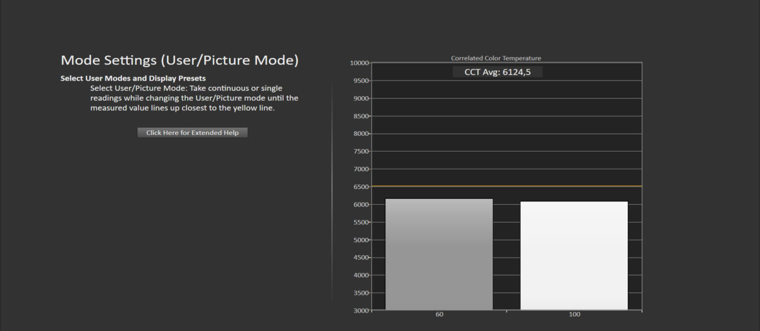Click the 8000 y-axis label
This screenshot has width=760, height=331.
tap(360, 134)
